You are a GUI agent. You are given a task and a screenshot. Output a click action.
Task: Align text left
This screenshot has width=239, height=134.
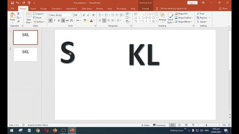pos(100,20)
